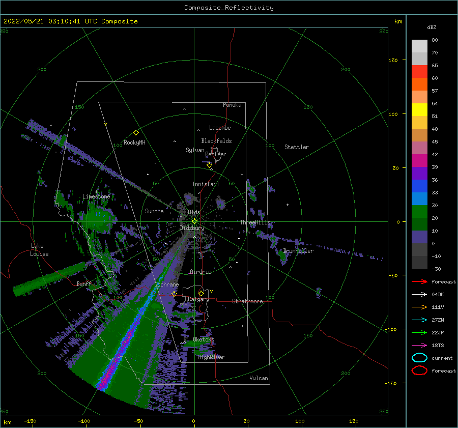Screen dimensions: 458x428
Task: Click the HighRiver city label
Action: (x=211, y=357)
